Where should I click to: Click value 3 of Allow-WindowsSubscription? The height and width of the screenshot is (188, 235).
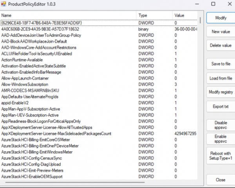click(175, 84)
